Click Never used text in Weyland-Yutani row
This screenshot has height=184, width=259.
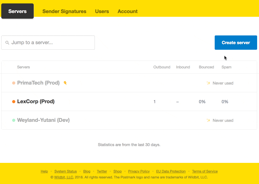[x=223, y=121]
